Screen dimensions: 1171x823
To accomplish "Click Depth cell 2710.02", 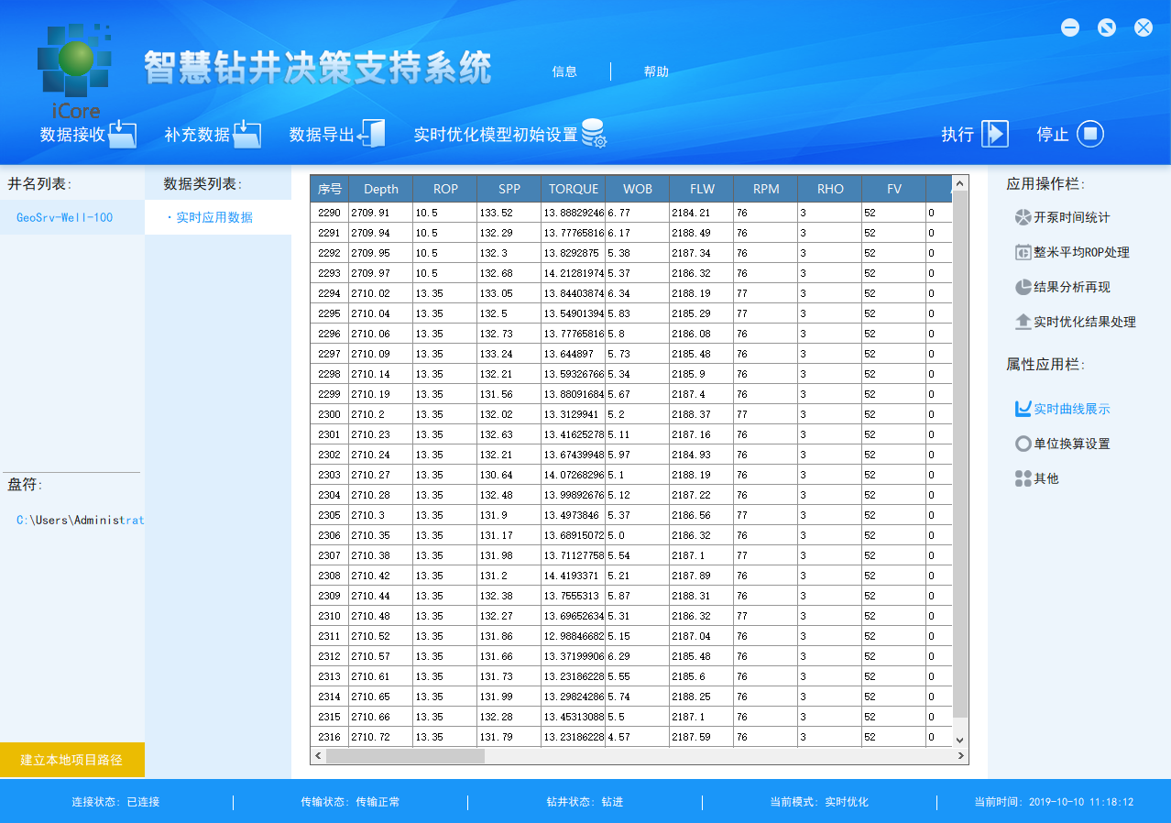I will pyautogui.click(x=381, y=293).
